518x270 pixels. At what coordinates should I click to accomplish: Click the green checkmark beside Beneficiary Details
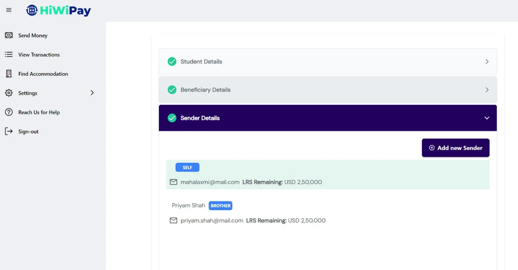click(x=172, y=90)
